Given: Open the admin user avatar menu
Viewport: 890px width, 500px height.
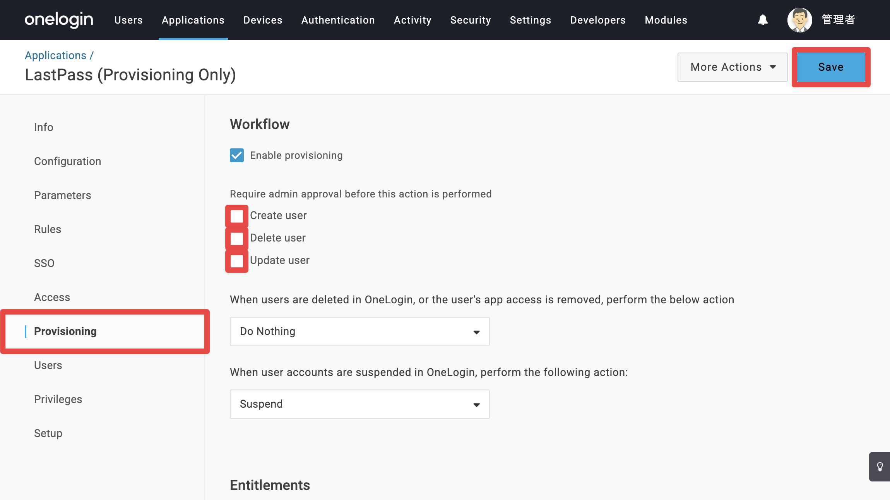Looking at the screenshot, I should click(799, 20).
